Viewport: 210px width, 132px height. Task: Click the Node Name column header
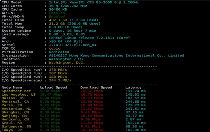pos(12,87)
